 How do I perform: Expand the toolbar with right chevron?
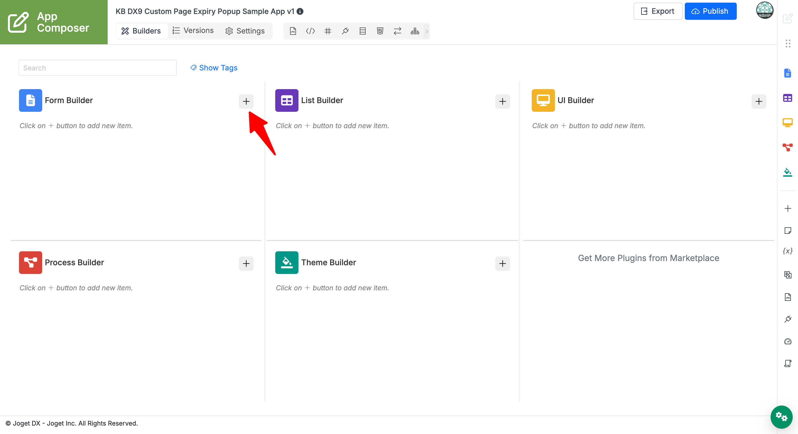426,31
